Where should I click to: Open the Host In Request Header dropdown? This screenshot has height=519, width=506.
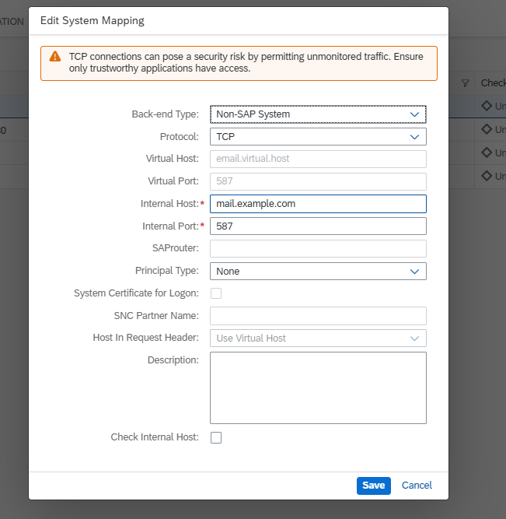(x=318, y=338)
